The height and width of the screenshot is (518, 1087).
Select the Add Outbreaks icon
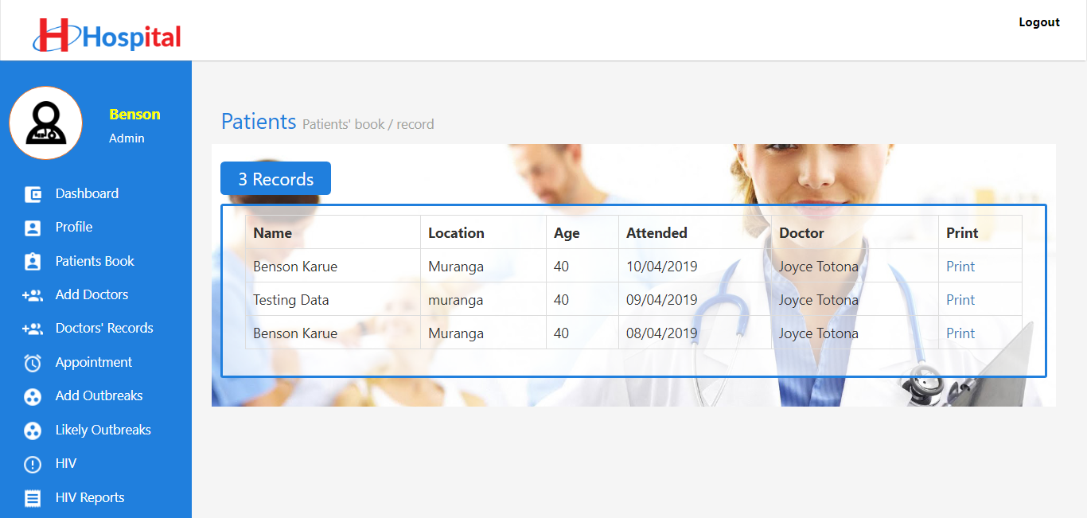pos(33,395)
